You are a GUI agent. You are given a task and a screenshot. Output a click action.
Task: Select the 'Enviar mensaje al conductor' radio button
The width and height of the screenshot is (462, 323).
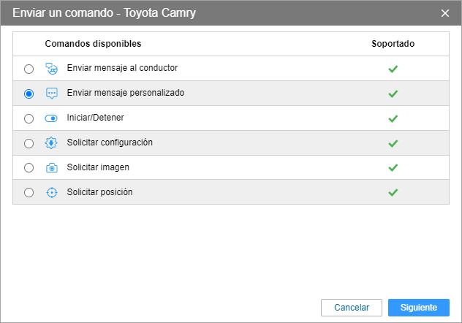pos(29,69)
